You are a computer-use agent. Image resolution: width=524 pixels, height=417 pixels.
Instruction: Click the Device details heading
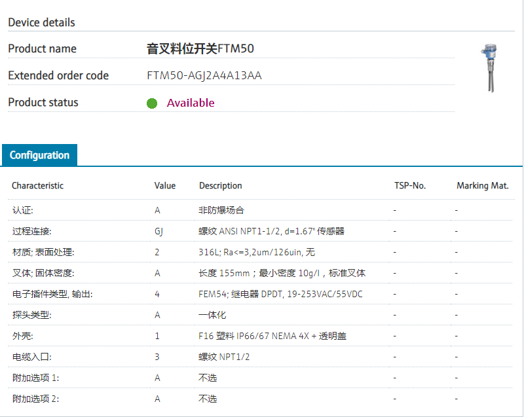click(x=41, y=22)
